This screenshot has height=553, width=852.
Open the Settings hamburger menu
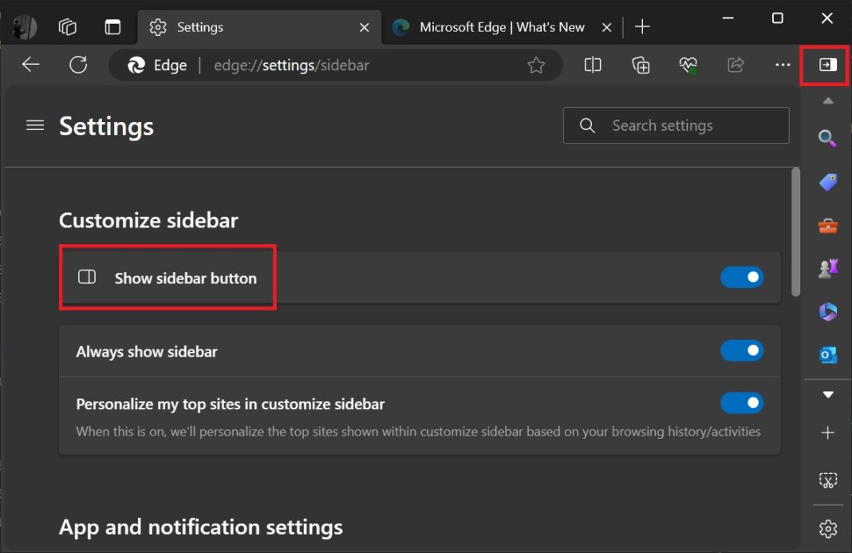click(34, 125)
